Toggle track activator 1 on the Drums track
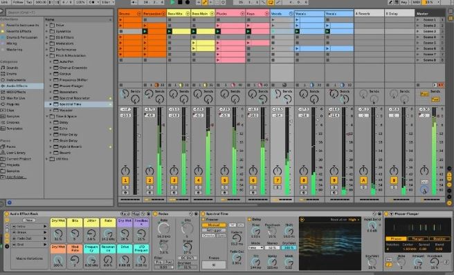The width and height of the screenshot is (454, 275). 125,180
